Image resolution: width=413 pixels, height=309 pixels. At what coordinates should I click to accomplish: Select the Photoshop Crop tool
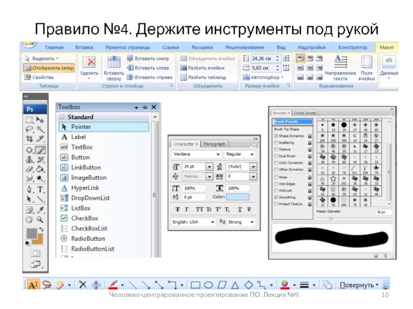coord(29,139)
